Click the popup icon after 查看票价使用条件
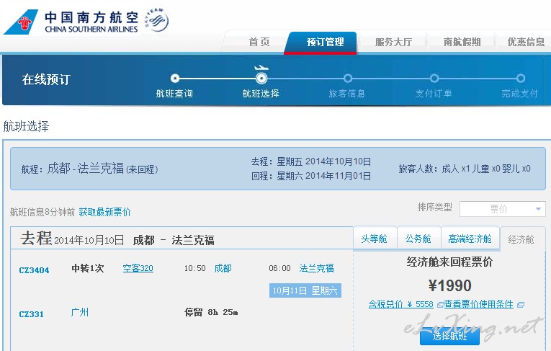Image resolution: width=551 pixels, height=351 pixels. pyautogui.click(x=521, y=305)
